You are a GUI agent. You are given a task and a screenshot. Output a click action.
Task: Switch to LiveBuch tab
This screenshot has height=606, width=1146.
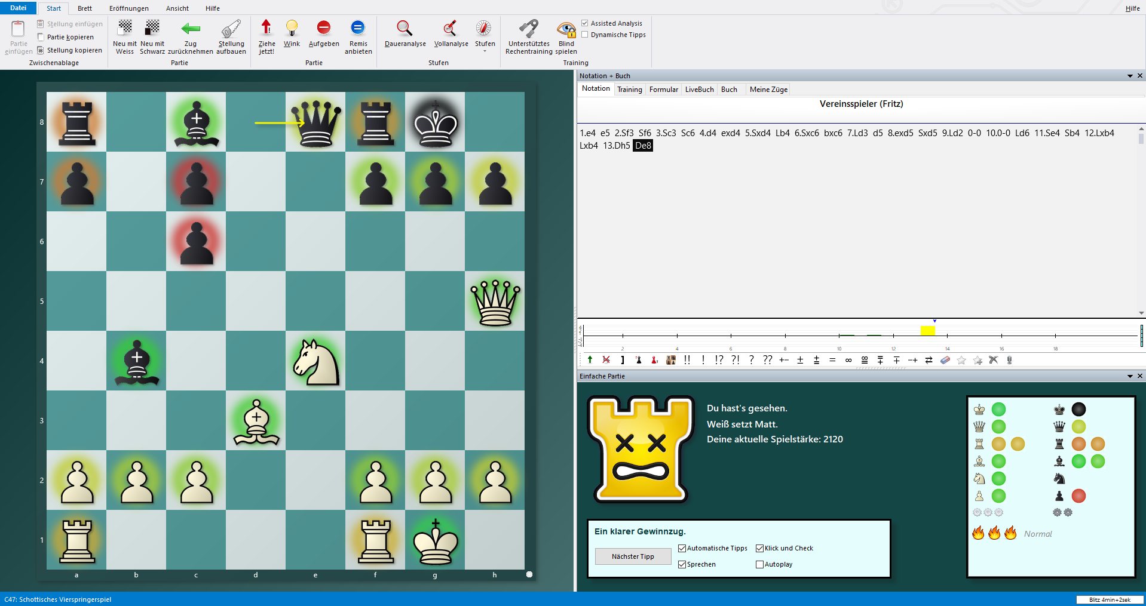(699, 90)
